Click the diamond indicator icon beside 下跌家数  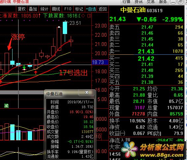[83, 16]
